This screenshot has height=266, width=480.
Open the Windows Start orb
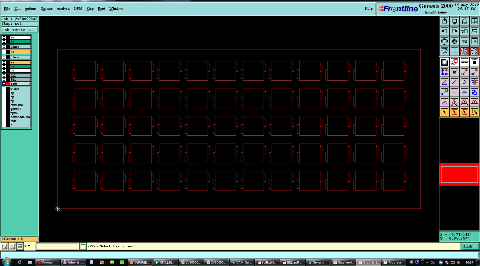(x=7, y=262)
